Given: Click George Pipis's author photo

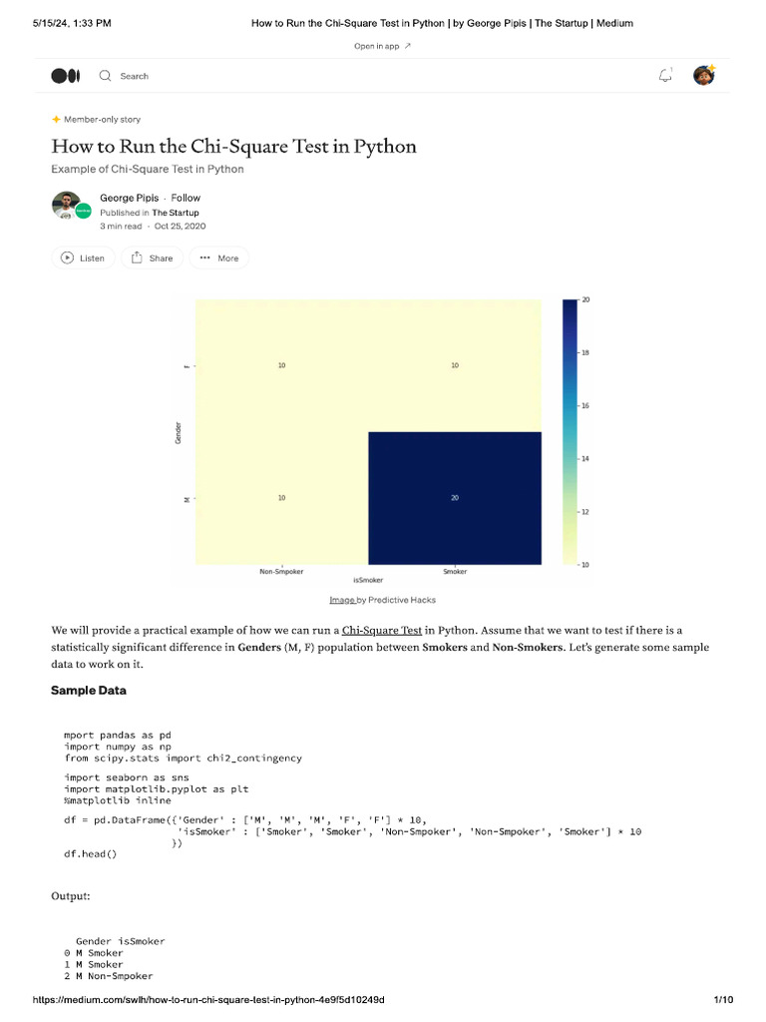Looking at the screenshot, I should (x=66, y=205).
